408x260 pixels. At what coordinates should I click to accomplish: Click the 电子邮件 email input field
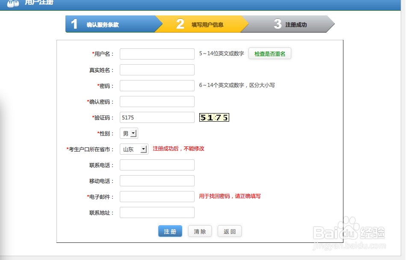pyautogui.click(x=157, y=196)
